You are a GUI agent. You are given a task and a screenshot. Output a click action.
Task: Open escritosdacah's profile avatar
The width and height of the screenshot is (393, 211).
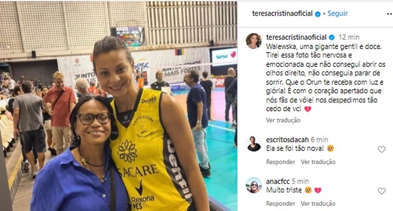253,144
